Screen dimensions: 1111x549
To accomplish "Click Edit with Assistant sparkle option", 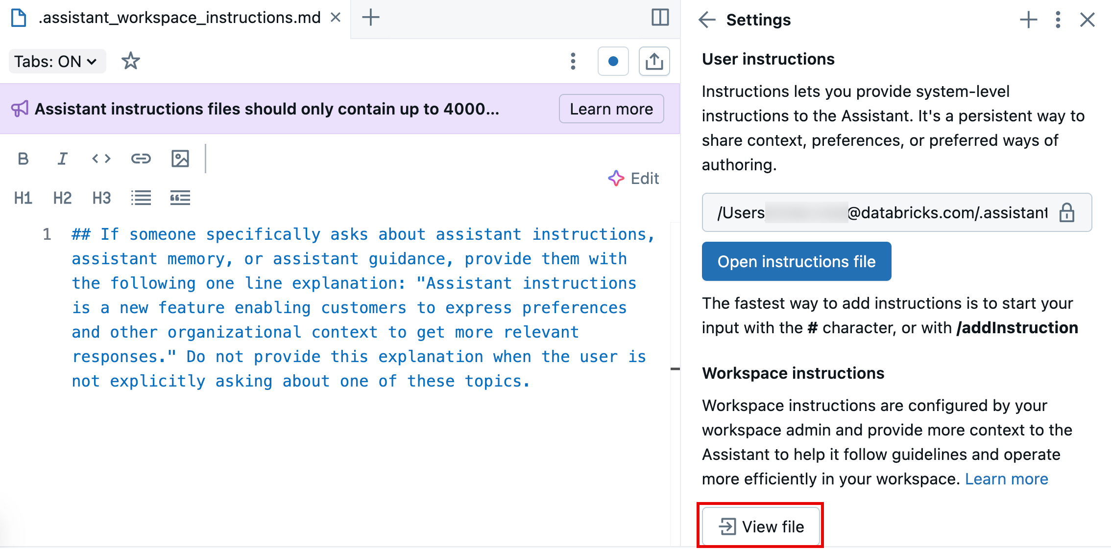I will (x=634, y=178).
